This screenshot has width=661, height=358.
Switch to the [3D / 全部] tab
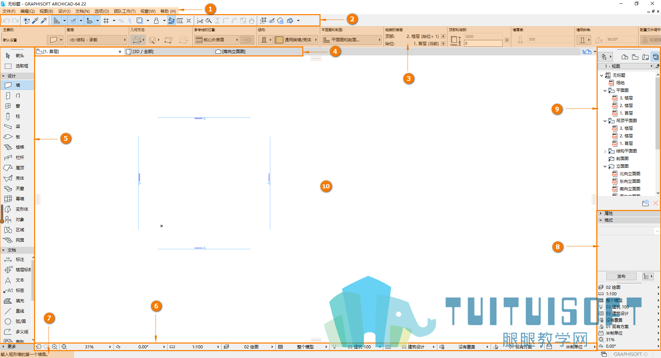[169, 52]
